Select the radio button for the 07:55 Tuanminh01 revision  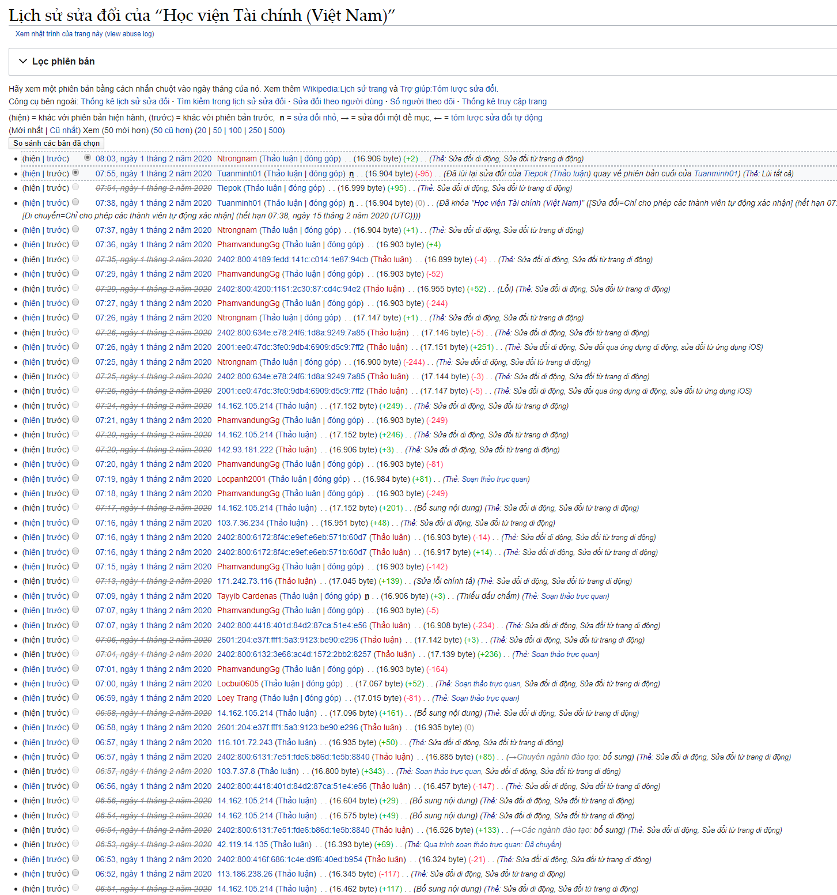[75, 172]
